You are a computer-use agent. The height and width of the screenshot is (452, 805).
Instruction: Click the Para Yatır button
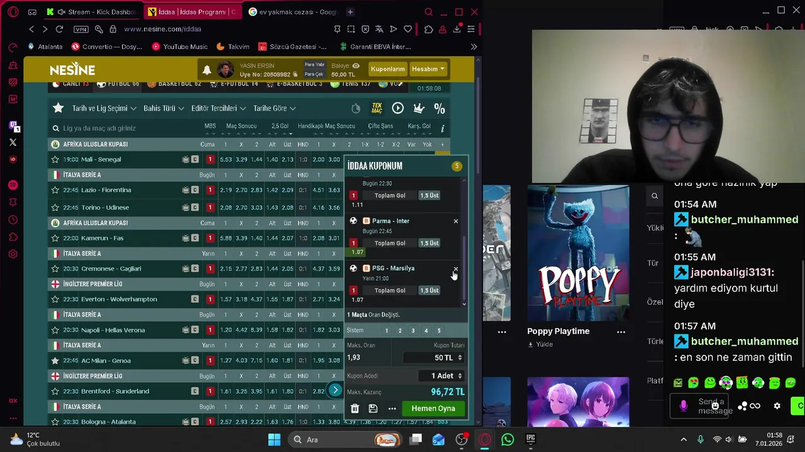pos(314,65)
